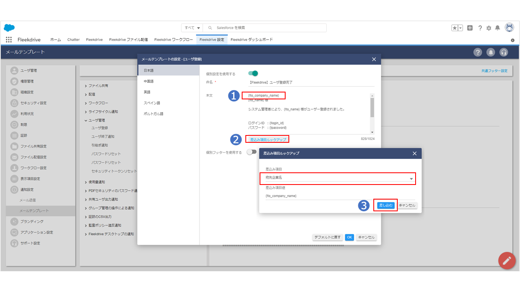
Task: Open the favorites list dropdown arrow
Action: (461, 28)
